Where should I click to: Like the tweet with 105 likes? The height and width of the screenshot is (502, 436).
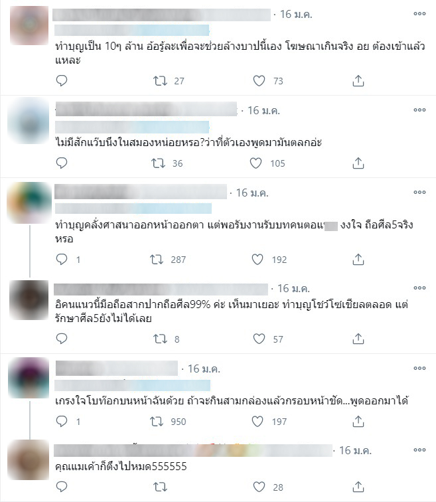tap(255, 163)
